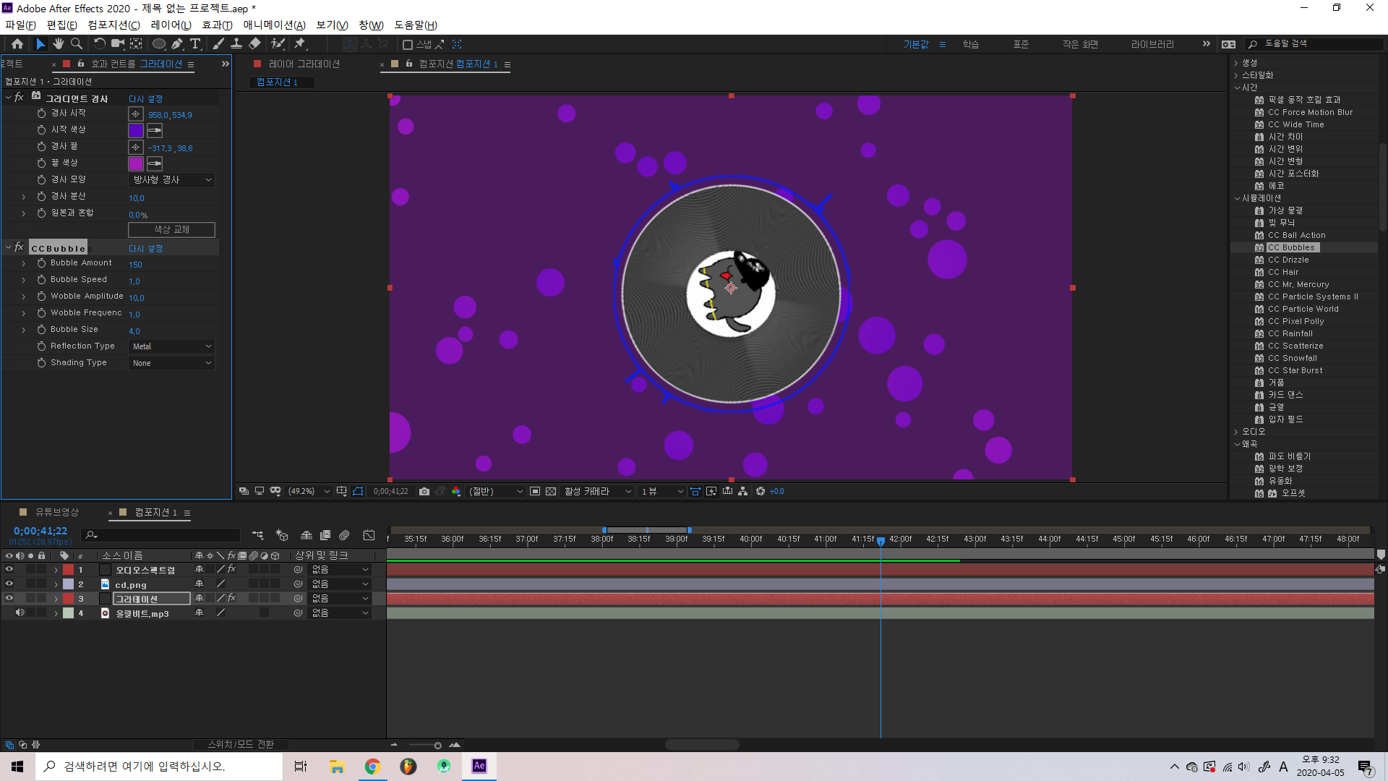Image resolution: width=1388 pixels, height=781 pixels.
Task: Open the 컴포지션(C) menu
Action: [113, 25]
